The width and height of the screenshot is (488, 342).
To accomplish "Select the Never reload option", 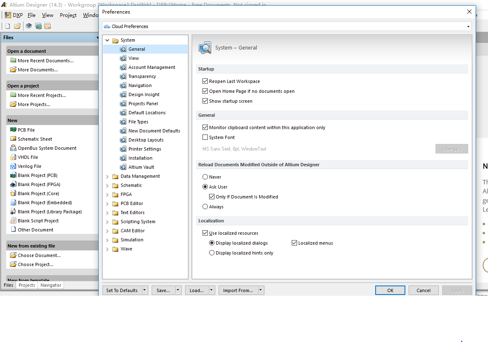I will click(x=205, y=177).
